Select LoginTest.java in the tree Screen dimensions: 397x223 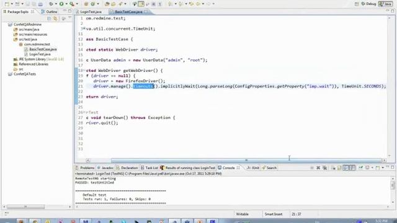(40, 55)
